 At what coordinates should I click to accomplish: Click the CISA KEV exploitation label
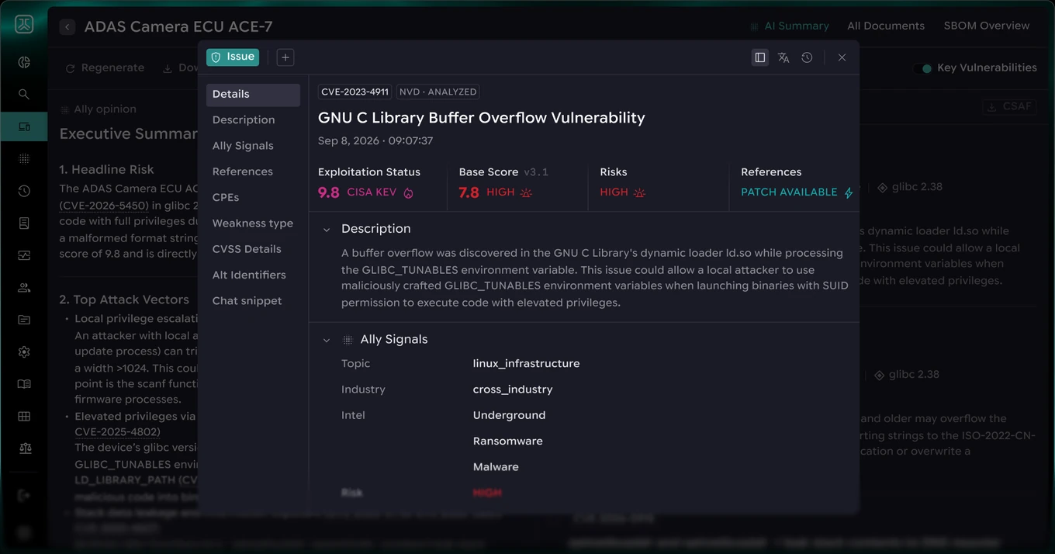(372, 192)
